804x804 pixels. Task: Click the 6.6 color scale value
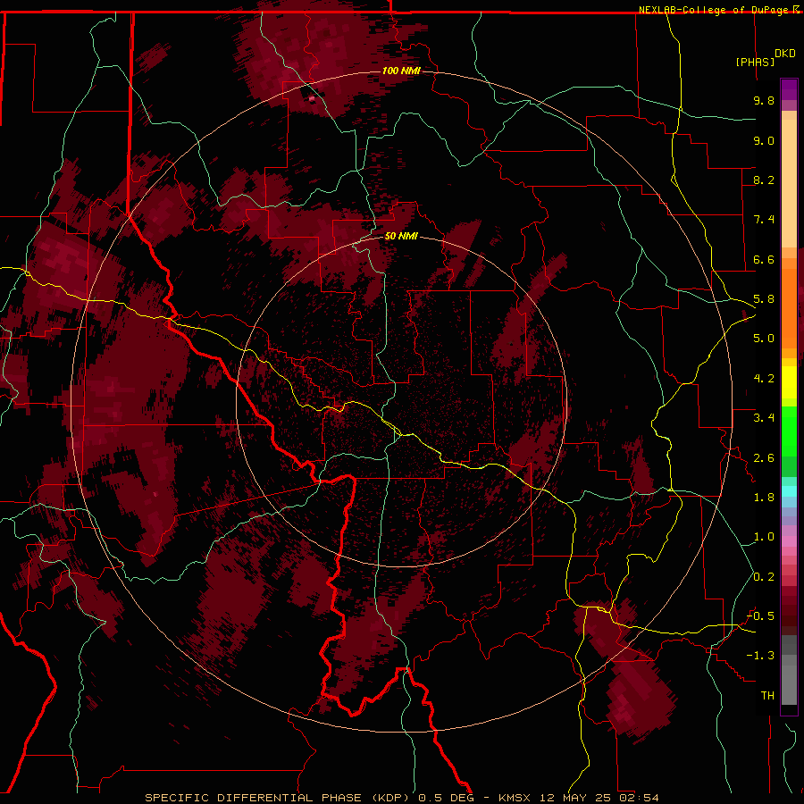click(764, 259)
